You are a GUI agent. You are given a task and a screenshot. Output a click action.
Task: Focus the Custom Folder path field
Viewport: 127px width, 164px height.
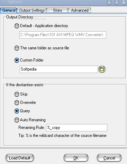(59, 69)
